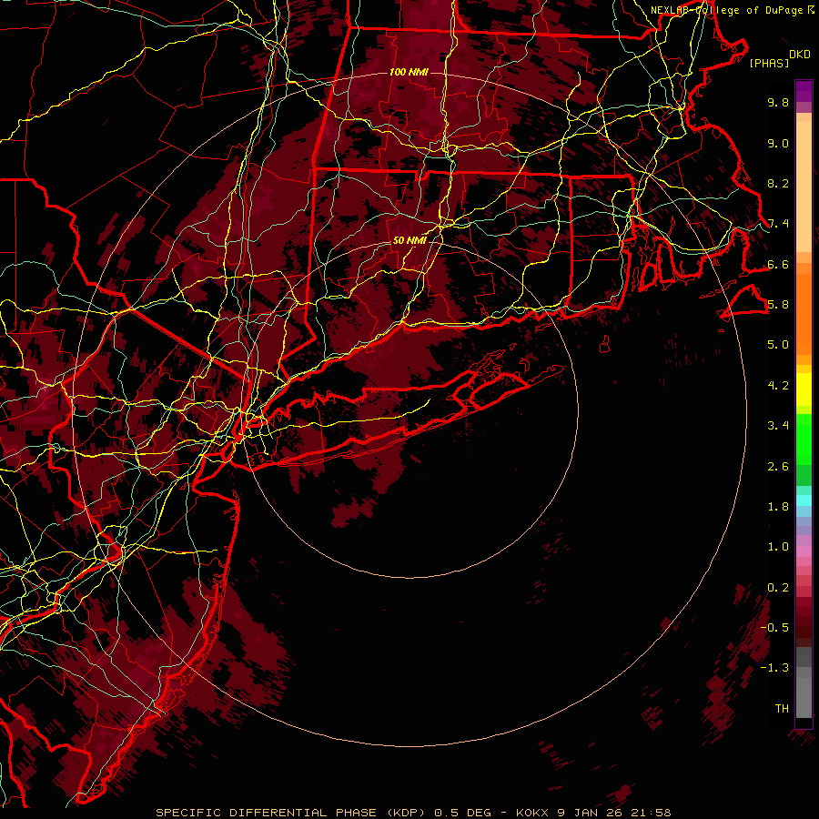
Task: Click the DKD label above the legend
Action: point(799,55)
